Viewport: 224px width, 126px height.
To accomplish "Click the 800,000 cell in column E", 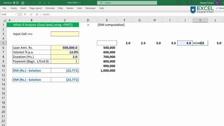I will tap(107, 61).
